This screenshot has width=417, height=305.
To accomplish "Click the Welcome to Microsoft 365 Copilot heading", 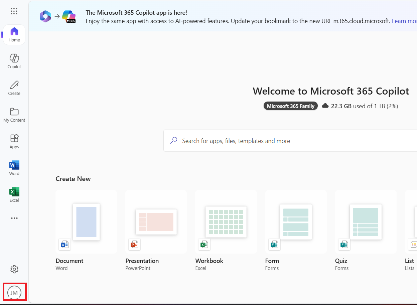I will [331, 91].
